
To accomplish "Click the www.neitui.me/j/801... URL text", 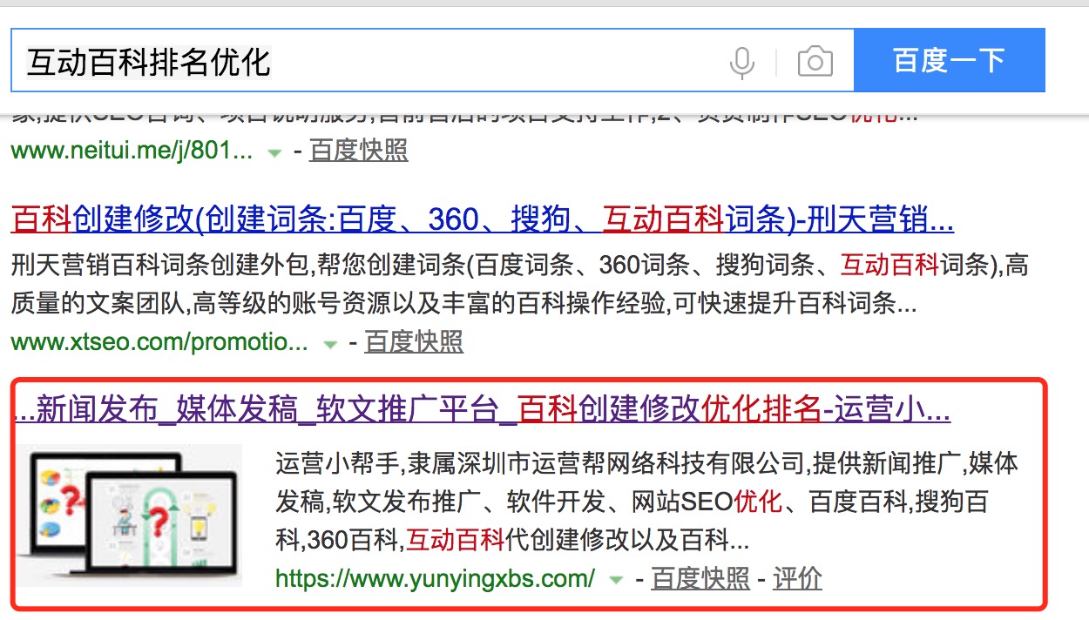I will (132, 151).
